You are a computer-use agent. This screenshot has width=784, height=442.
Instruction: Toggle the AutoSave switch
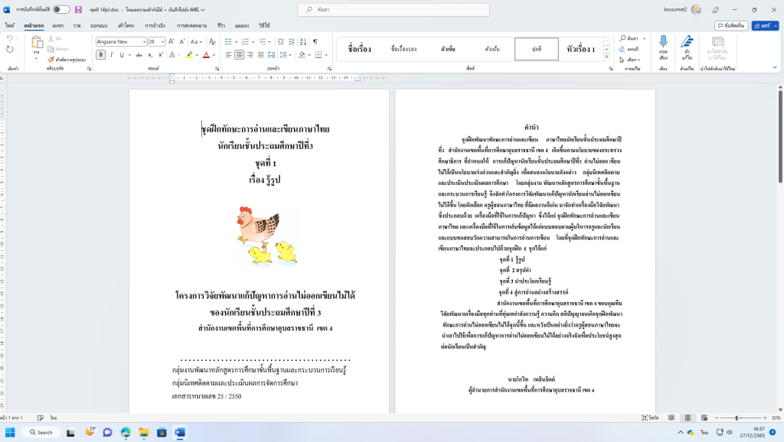point(61,9)
